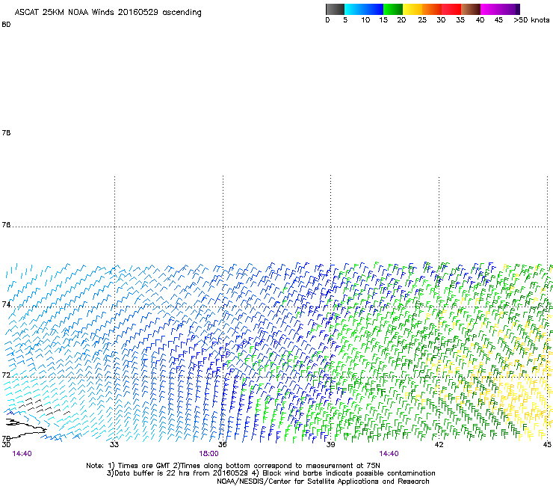The height and width of the screenshot is (486, 553).
Task: Click the '33' longitude axis label
Action: 114,444
